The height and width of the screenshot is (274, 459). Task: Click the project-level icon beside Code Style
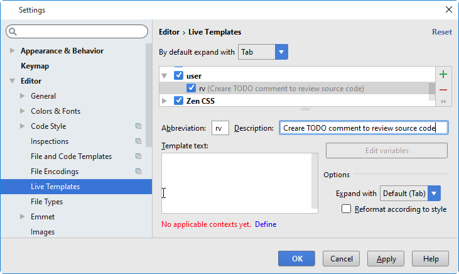[138, 126]
